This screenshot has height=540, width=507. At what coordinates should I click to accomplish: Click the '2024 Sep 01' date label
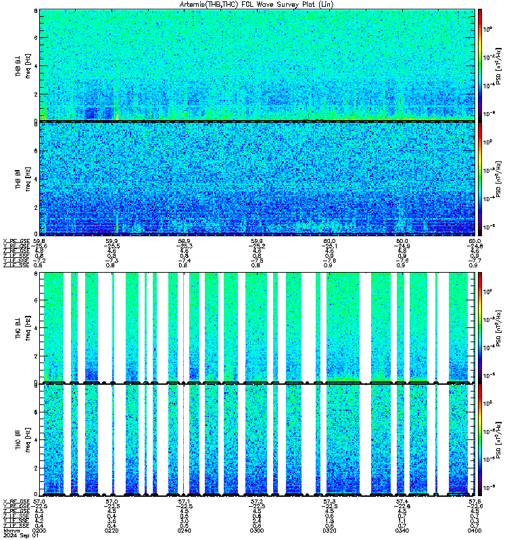tap(21, 536)
